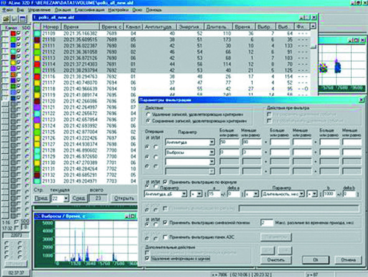The height and width of the screenshot is (277, 368).
Task: Click the yellow row marker of record 21111
Action: pyautogui.click(x=37, y=45)
